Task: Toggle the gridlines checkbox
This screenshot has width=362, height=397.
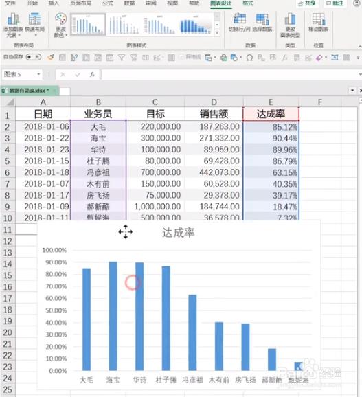Action: (181, 57)
